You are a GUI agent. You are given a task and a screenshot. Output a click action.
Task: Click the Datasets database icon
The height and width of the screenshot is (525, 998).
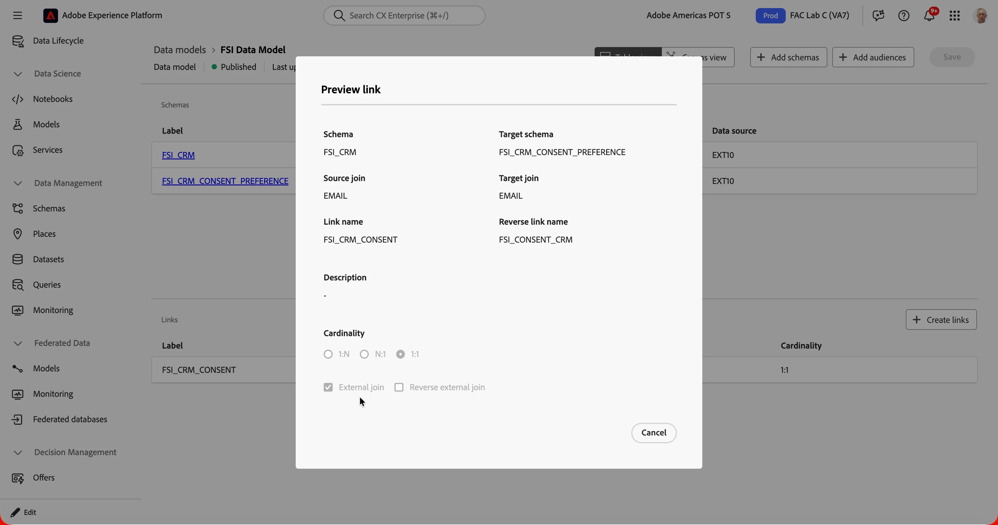tap(18, 259)
